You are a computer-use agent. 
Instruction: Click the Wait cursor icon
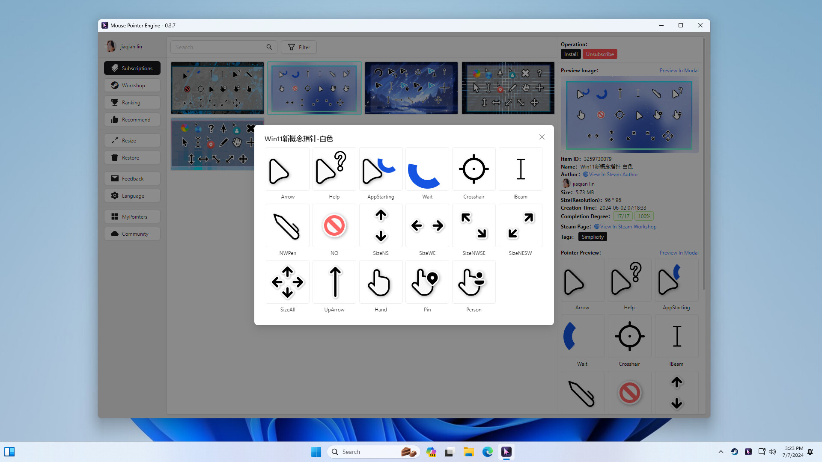(427, 169)
